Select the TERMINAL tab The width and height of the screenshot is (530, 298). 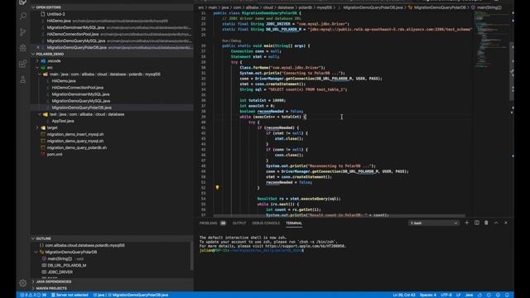point(294,223)
